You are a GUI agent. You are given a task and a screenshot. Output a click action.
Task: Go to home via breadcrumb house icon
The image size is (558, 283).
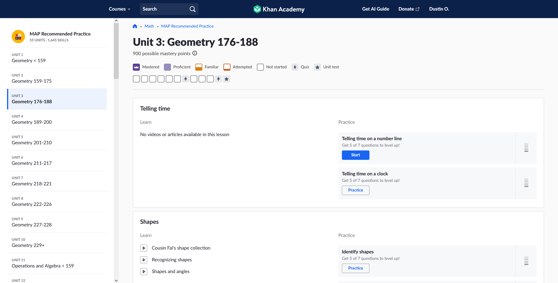pos(135,26)
